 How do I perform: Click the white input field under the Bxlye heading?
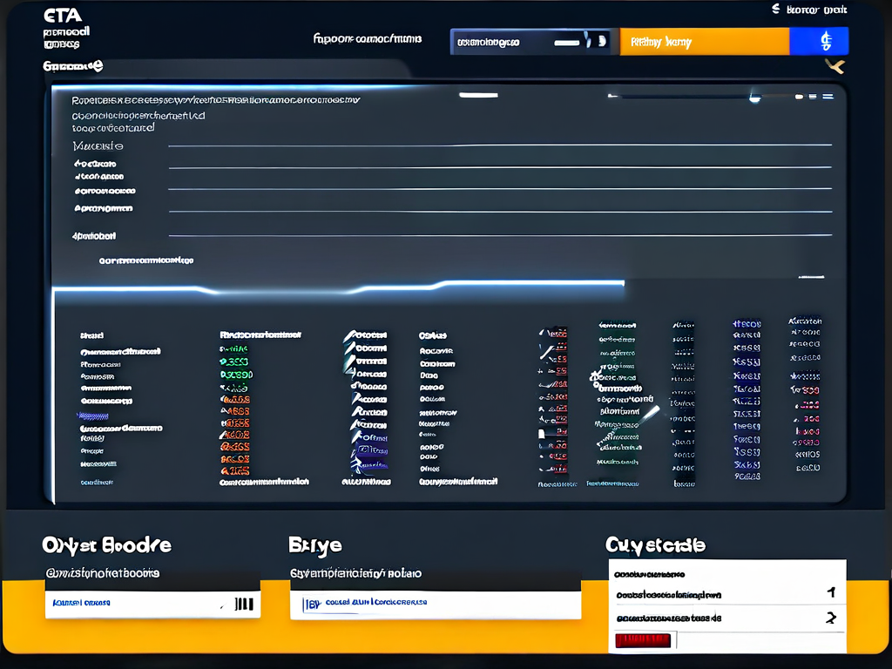click(435, 603)
